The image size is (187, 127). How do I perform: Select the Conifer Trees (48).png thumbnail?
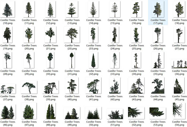(x=50, y=111)
